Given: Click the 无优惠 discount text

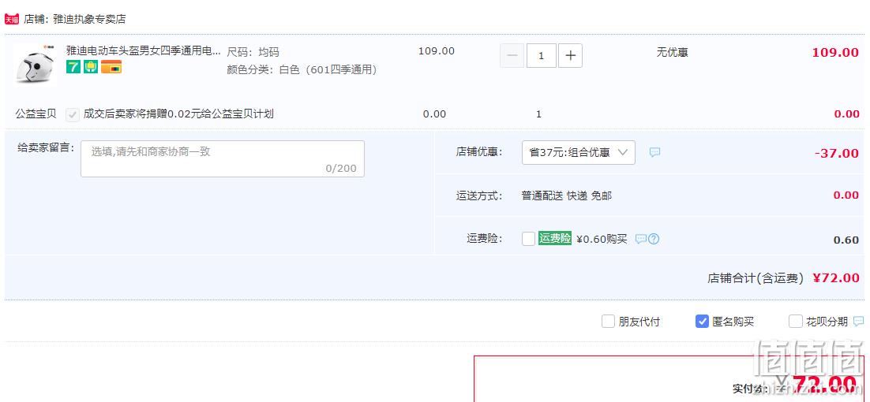Looking at the screenshot, I should 673,53.
